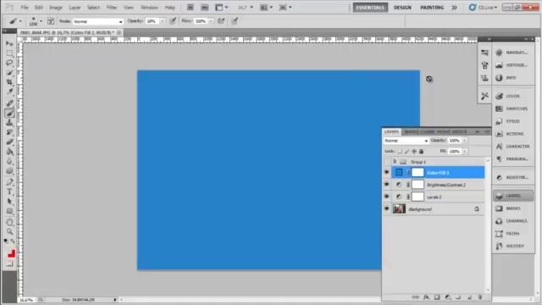Open the arrange documents dropdown
Viewport: 542px width, 305px height.
(266, 8)
